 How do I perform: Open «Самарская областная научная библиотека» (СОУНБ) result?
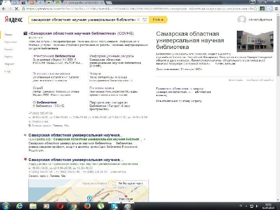point(81,33)
